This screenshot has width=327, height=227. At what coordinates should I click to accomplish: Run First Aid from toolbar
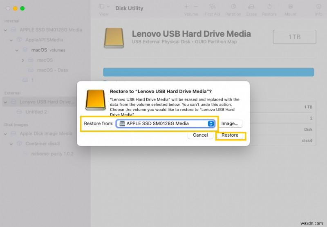212,7
